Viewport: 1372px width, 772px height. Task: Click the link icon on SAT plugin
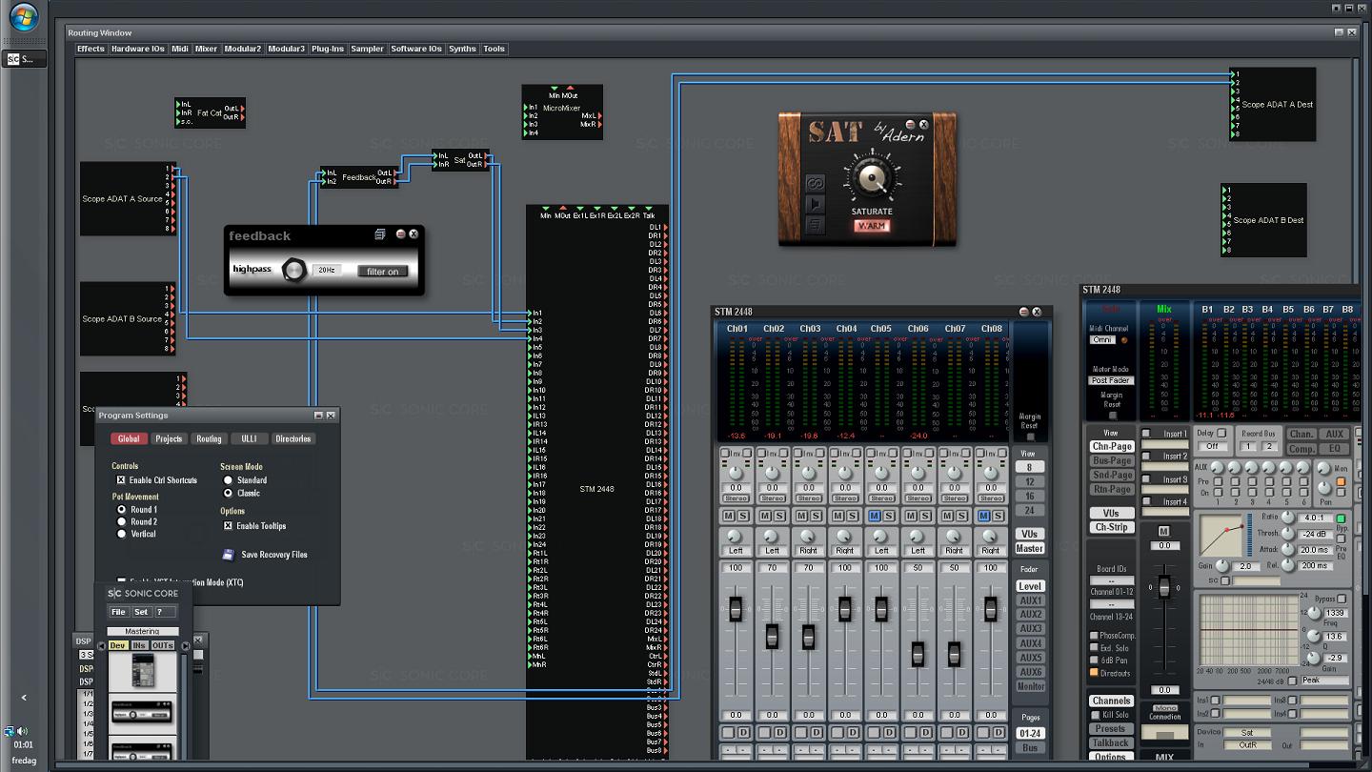(x=815, y=183)
